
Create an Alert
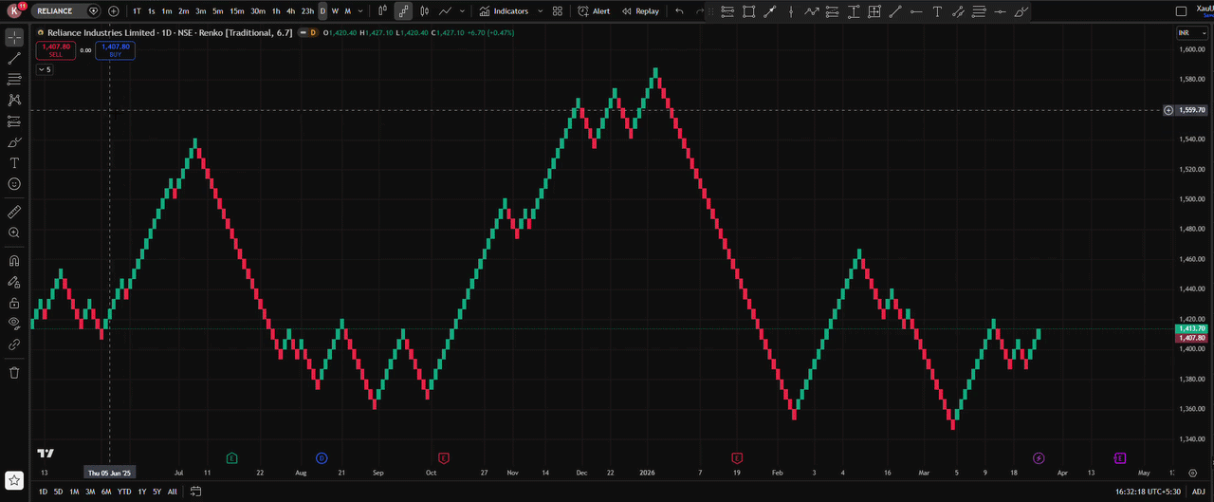point(594,11)
